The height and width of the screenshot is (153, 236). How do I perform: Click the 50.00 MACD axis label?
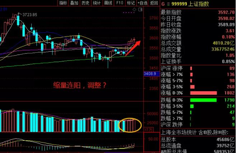pyautogui.click(x=153, y=139)
